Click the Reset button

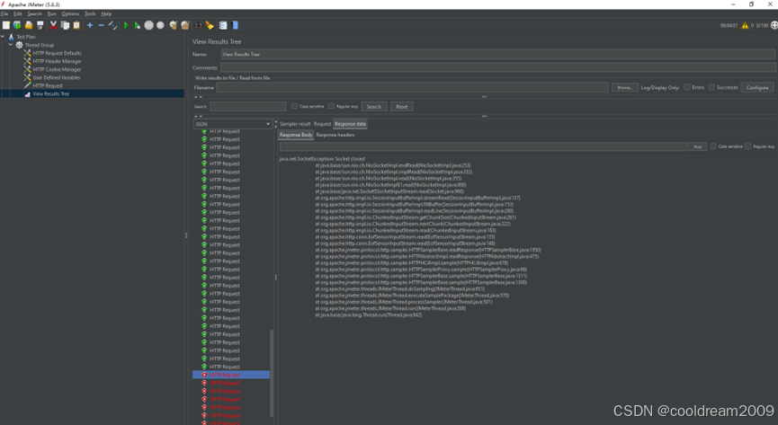(401, 107)
